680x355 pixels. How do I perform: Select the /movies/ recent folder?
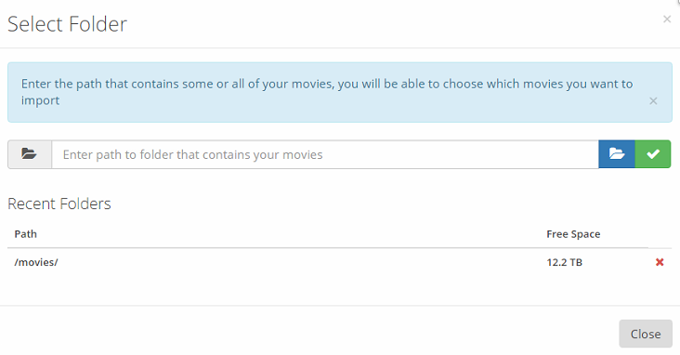[x=36, y=262]
